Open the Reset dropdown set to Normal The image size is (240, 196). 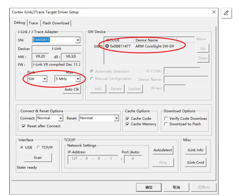117,118
